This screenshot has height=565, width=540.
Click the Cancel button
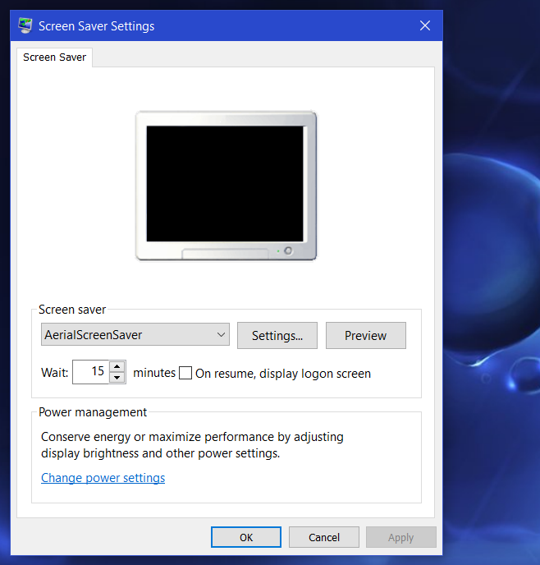(x=324, y=537)
